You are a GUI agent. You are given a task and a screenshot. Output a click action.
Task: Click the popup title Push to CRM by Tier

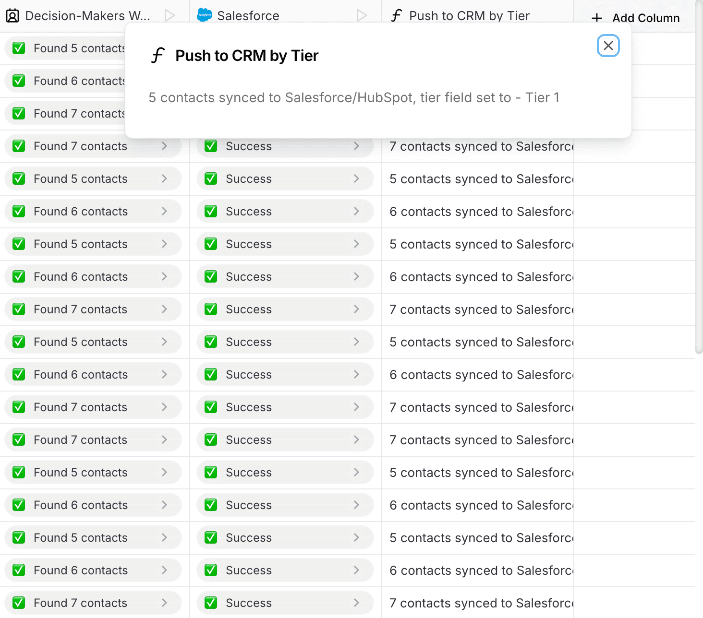coord(247,56)
